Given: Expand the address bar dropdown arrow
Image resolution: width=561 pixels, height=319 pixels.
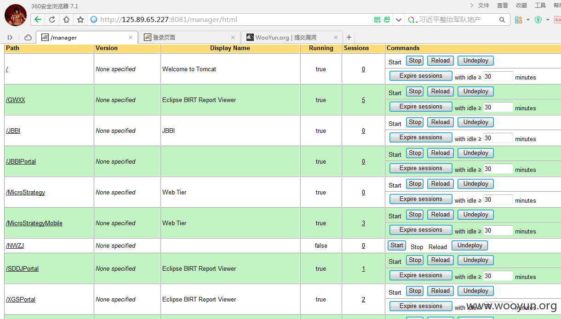Looking at the screenshot, I should coord(399,20).
